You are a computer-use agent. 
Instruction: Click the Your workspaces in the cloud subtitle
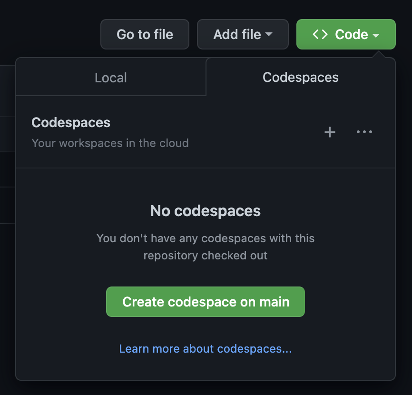[x=110, y=143]
